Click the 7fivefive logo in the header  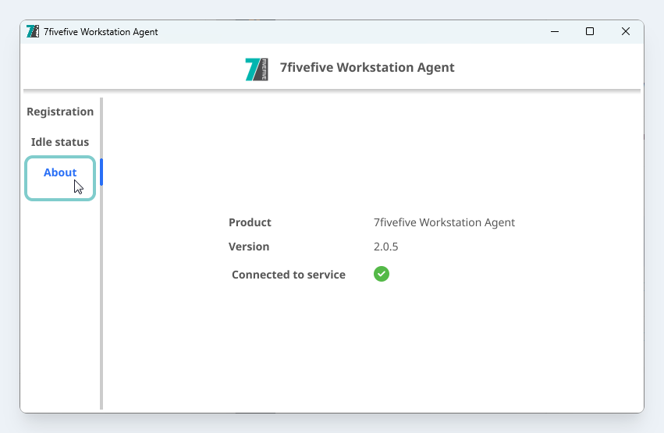tap(257, 69)
